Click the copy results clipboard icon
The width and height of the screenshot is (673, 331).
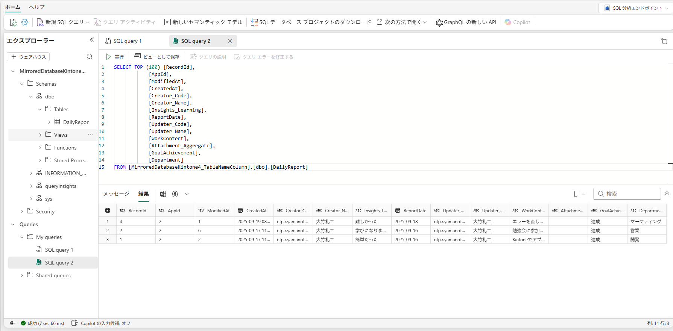tap(576, 194)
